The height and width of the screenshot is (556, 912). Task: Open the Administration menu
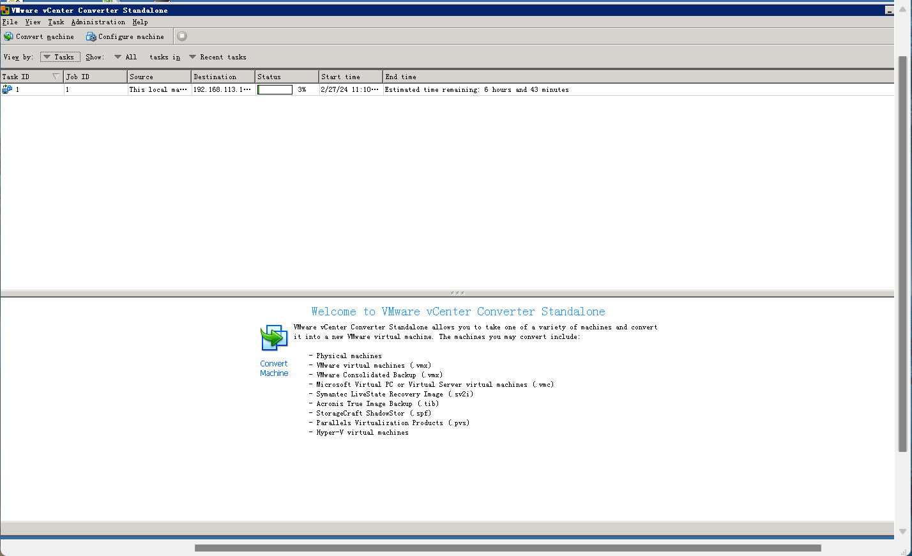98,22
